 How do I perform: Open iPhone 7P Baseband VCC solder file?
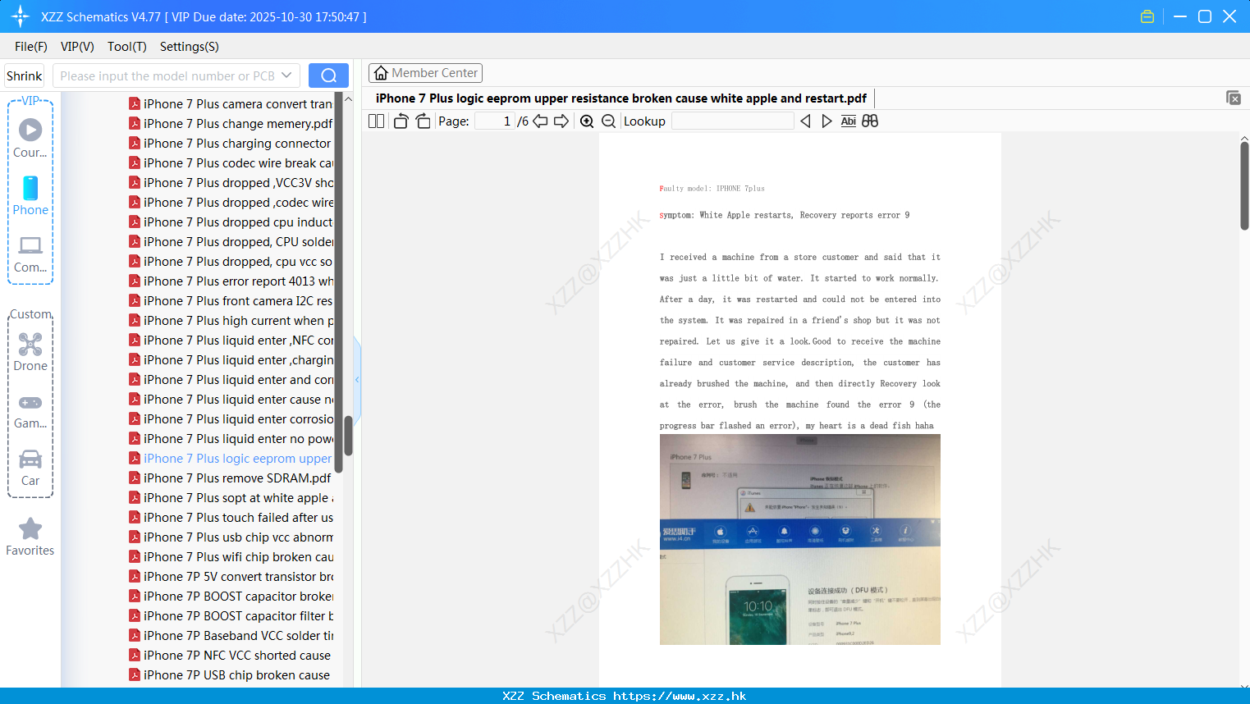pyautogui.click(x=231, y=636)
